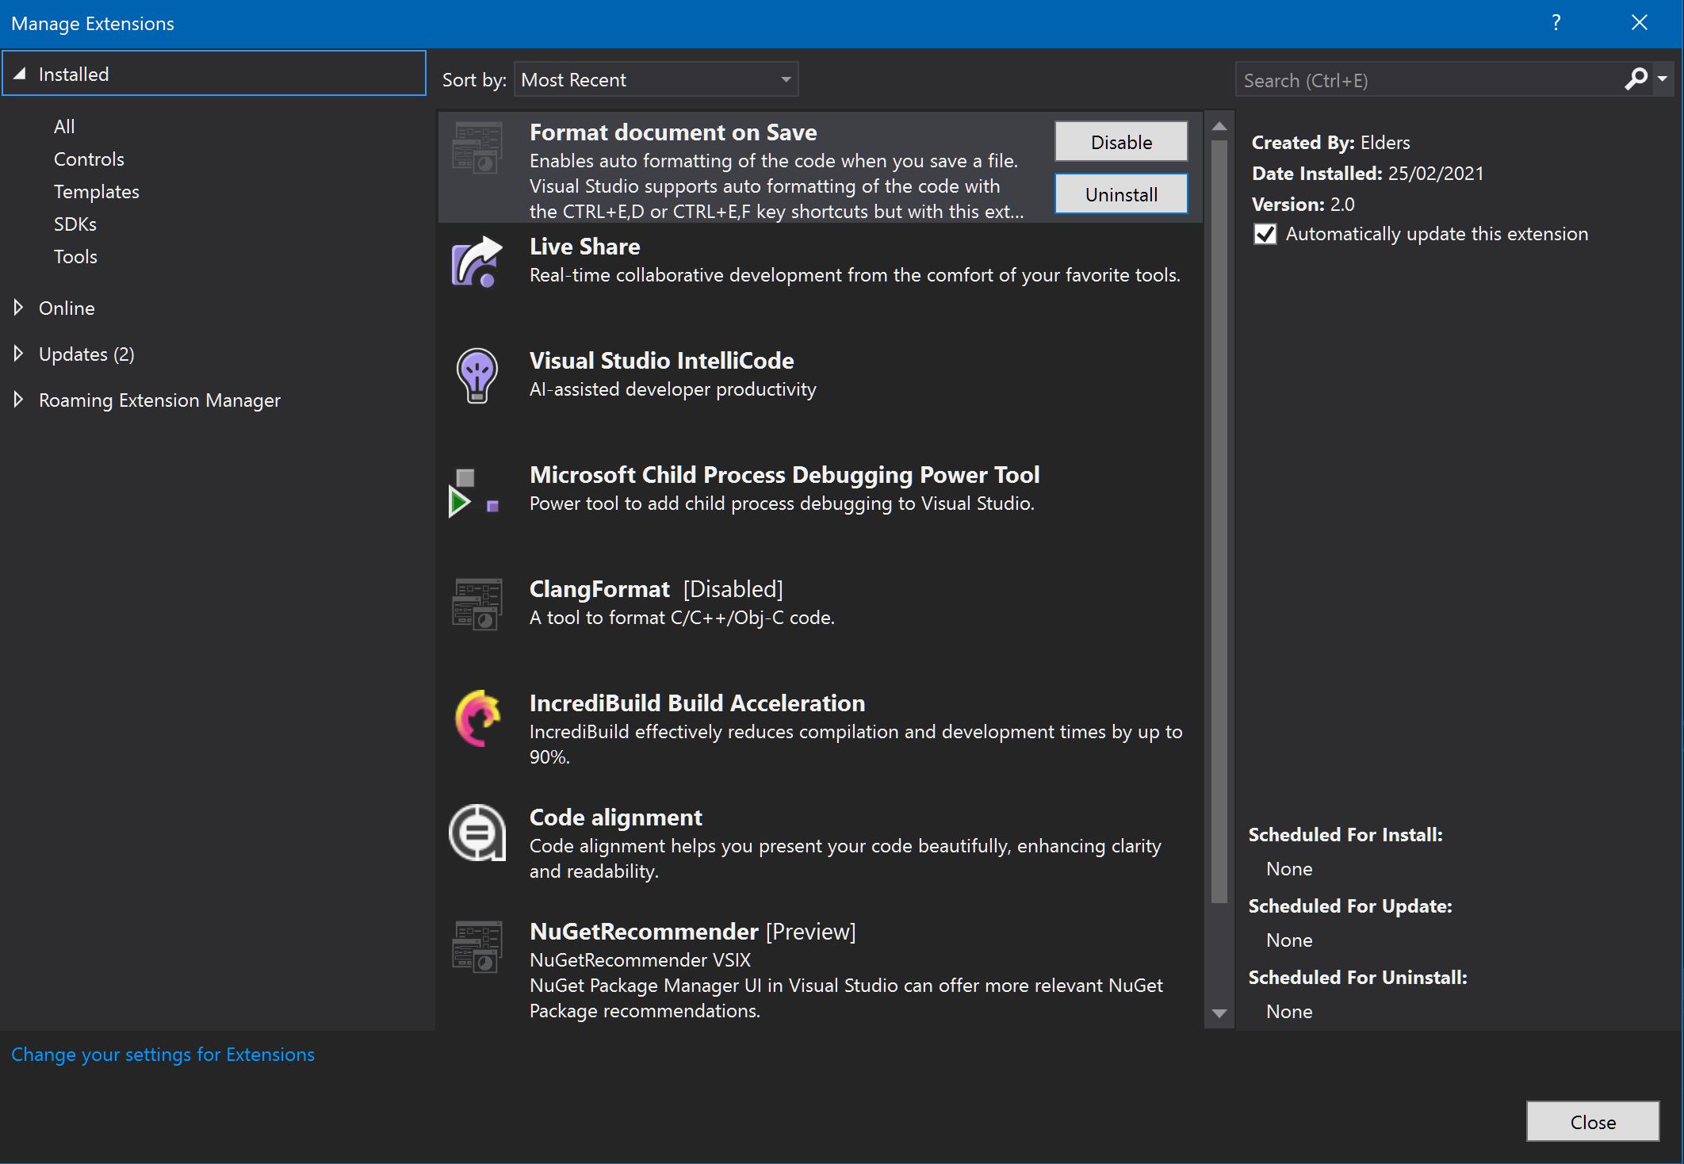Click the Live Share extension icon
Viewport: 1684px width, 1164px height.
pyautogui.click(x=476, y=262)
